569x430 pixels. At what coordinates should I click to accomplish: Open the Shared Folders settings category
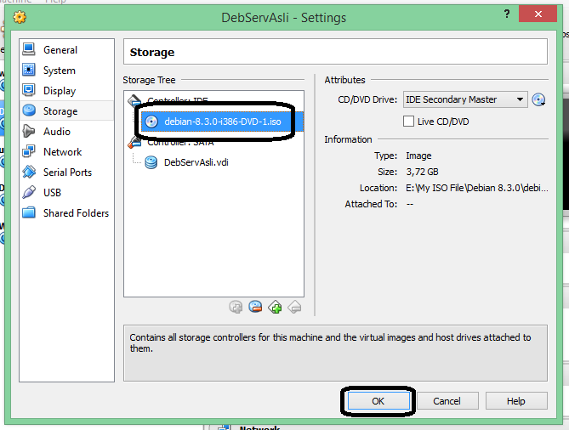(67, 212)
